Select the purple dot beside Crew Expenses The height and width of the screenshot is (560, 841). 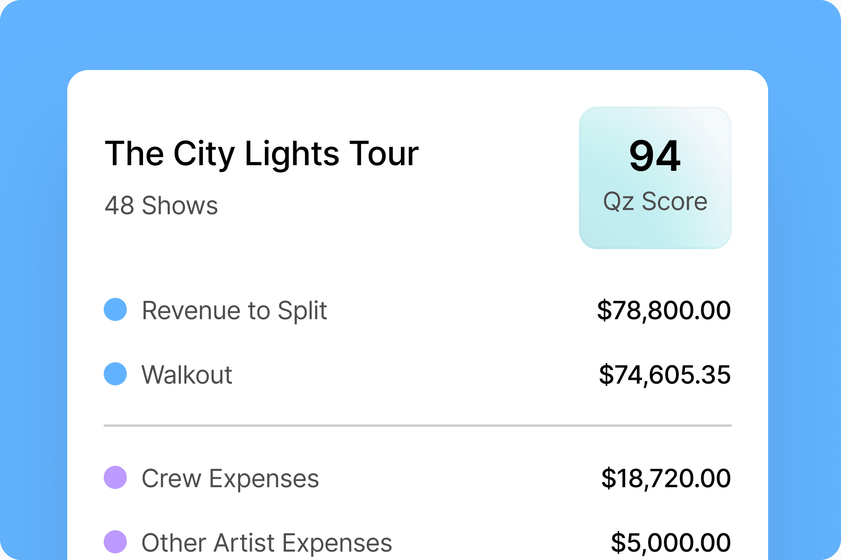tap(115, 477)
